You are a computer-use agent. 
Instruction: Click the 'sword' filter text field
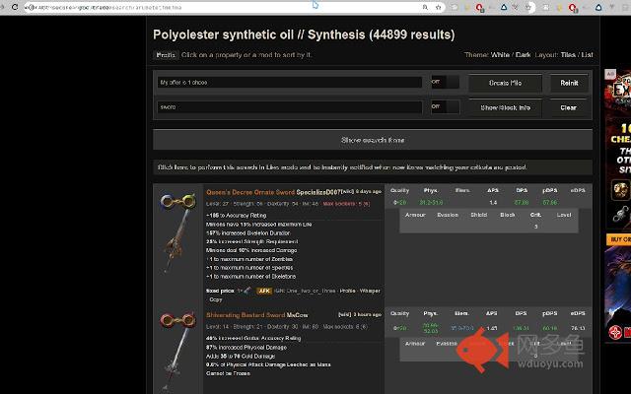click(x=289, y=107)
